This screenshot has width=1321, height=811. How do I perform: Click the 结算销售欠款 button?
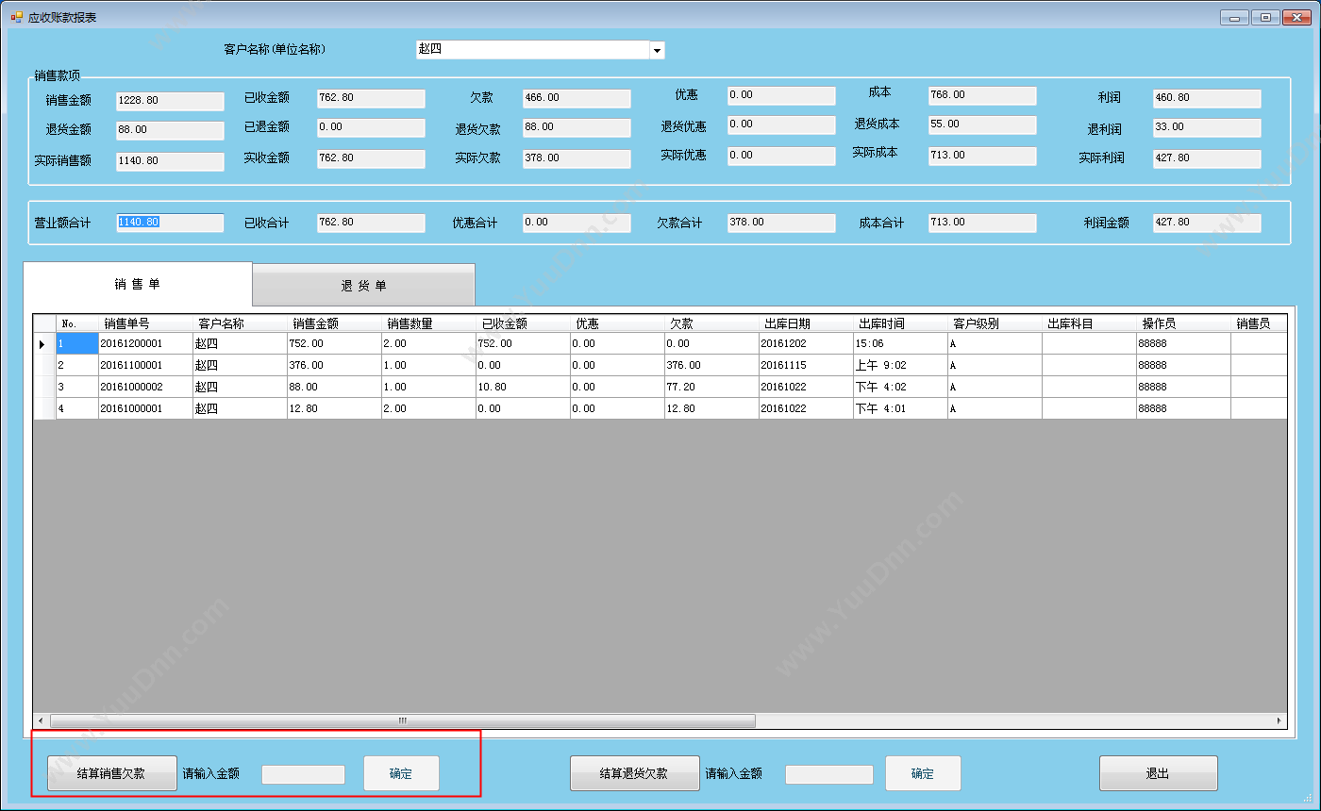coord(111,773)
